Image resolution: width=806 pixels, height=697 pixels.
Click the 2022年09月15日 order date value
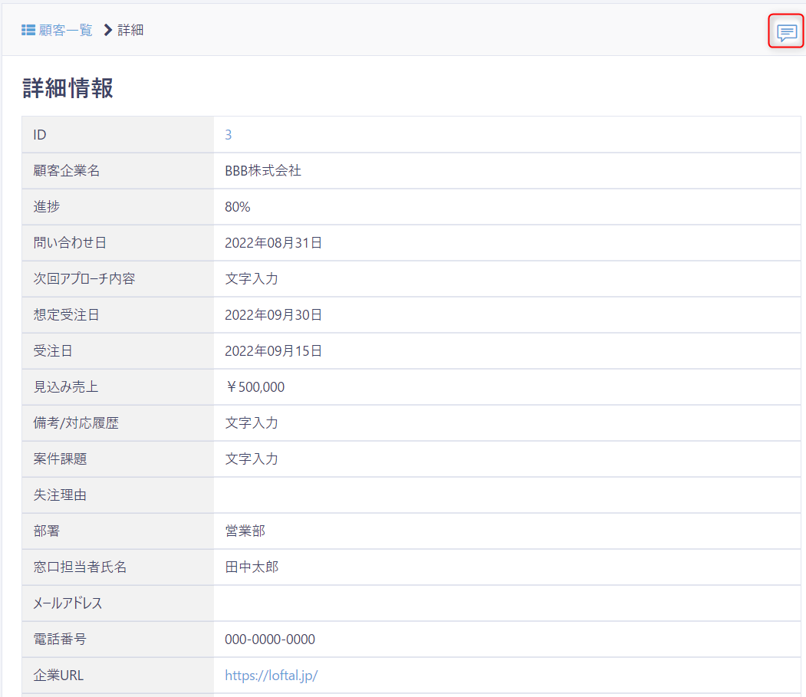[273, 351]
